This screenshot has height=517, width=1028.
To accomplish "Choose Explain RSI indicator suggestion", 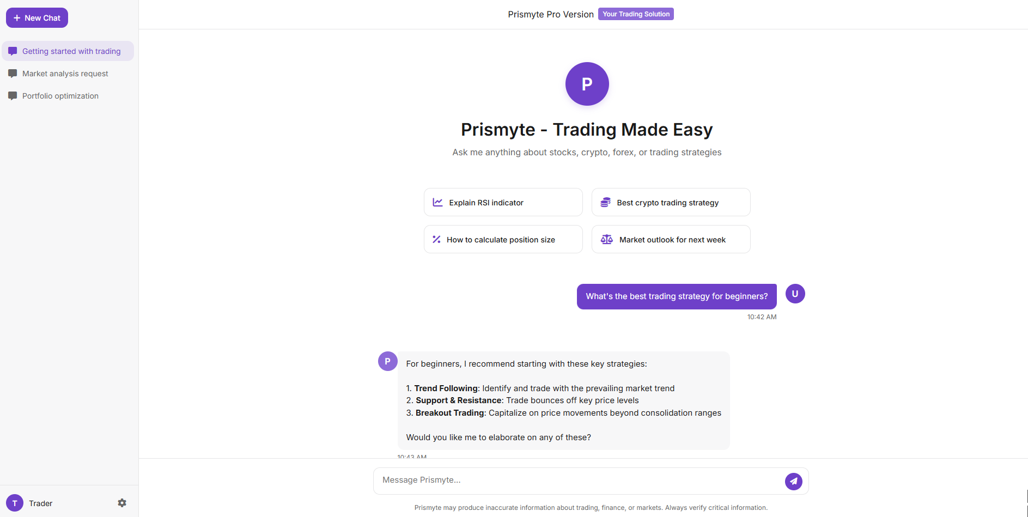I will click(x=503, y=202).
